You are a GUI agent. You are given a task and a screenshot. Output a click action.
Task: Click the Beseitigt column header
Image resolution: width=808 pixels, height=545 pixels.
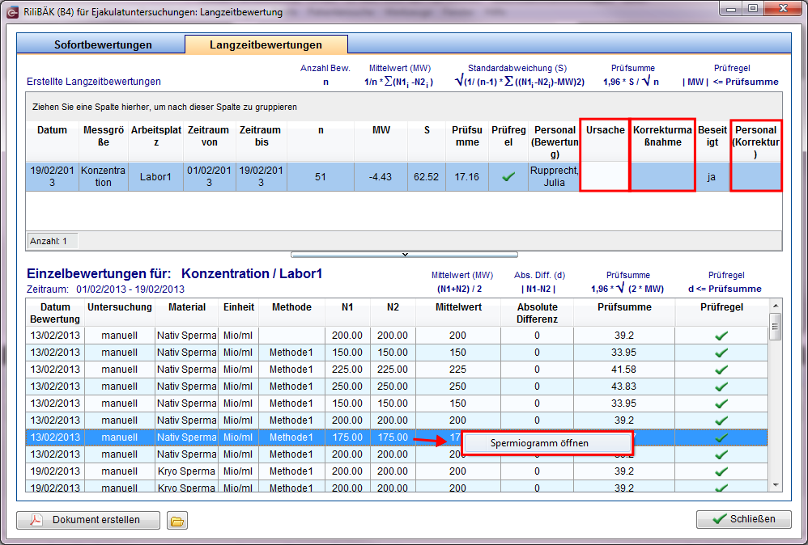pos(712,142)
